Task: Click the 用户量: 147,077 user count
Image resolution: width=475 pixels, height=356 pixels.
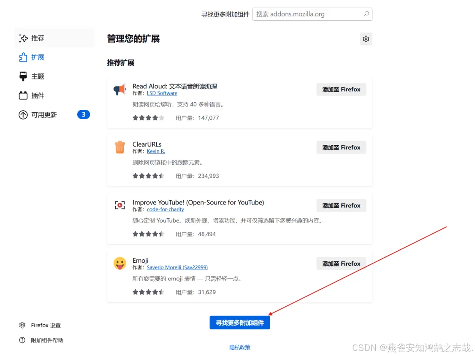Action: tap(197, 118)
